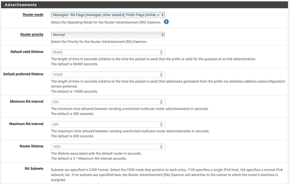Click text 'The default is 200 seconds.'
Viewport: 290px width, 184px height.
pos(72,114)
